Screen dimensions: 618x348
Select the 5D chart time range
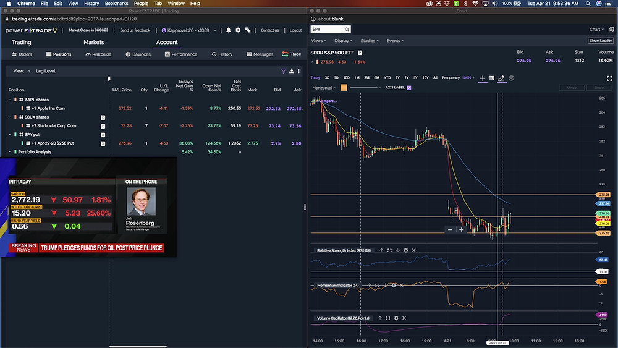pos(336,78)
